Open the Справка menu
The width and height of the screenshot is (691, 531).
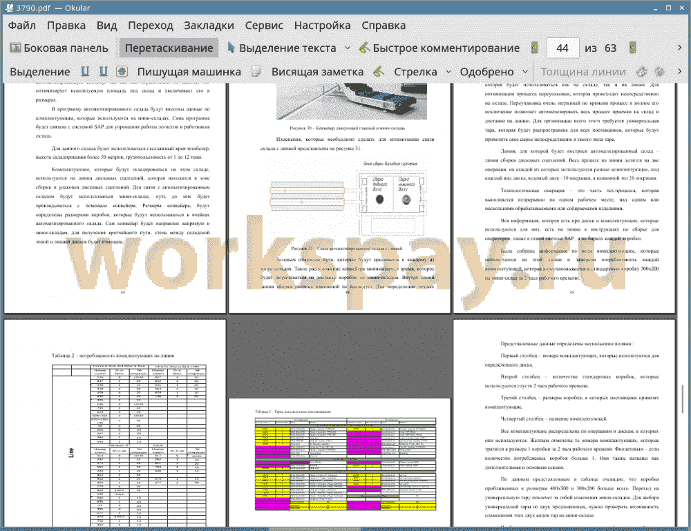pyautogui.click(x=384, y=26)
